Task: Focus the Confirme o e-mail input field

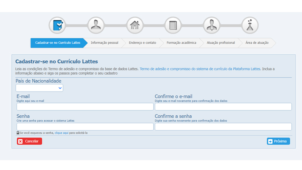Action: pyautogui.click(x=223, y=107)
